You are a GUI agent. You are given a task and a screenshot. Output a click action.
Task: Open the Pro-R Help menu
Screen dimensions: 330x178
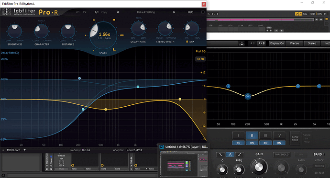pos(190,12)
